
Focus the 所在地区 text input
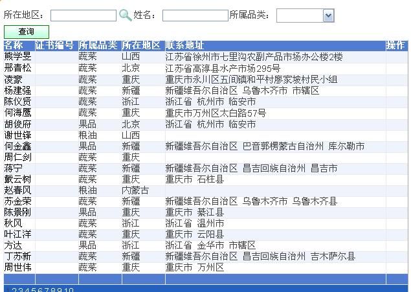[83, 16]
